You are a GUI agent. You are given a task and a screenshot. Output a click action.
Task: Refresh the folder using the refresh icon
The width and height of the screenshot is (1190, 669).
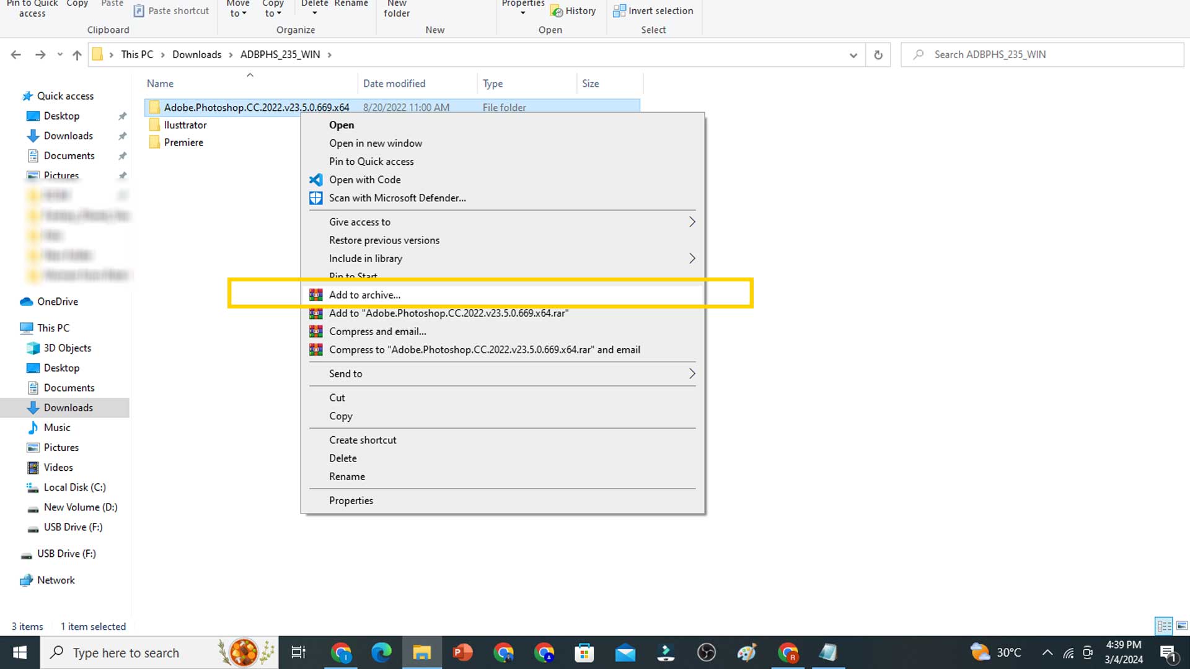[x=878, y=55]
